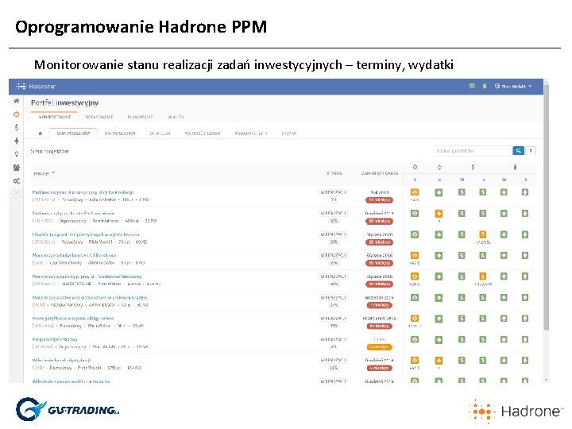Click the Hadrone logo in the blue header
This screenshot has height=429, width=572.
point(36,86)
